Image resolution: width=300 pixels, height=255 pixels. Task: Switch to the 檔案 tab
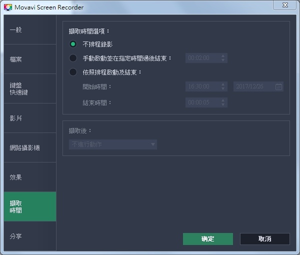30,59
